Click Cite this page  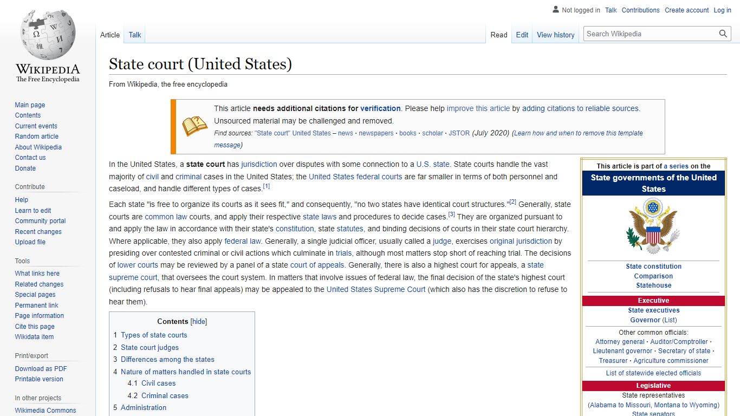[35, 327]
